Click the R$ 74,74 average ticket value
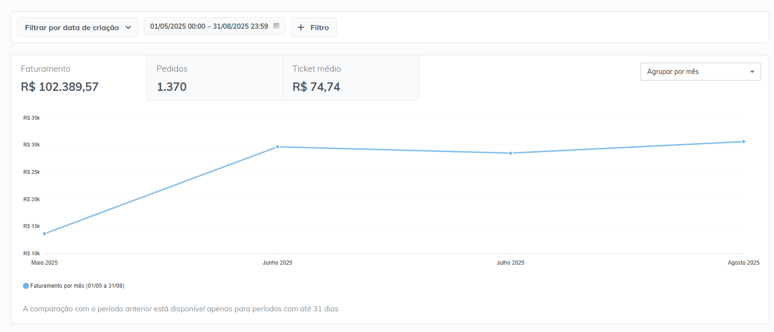This screenshot has width=774, height=332. coord(316,87)
